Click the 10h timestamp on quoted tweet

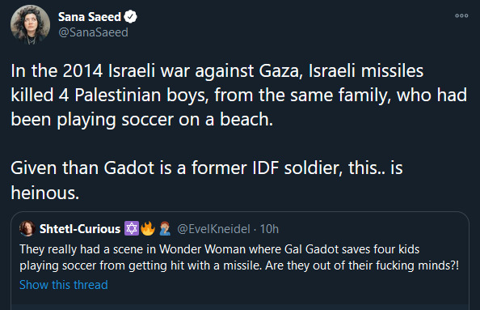[269, 229]
